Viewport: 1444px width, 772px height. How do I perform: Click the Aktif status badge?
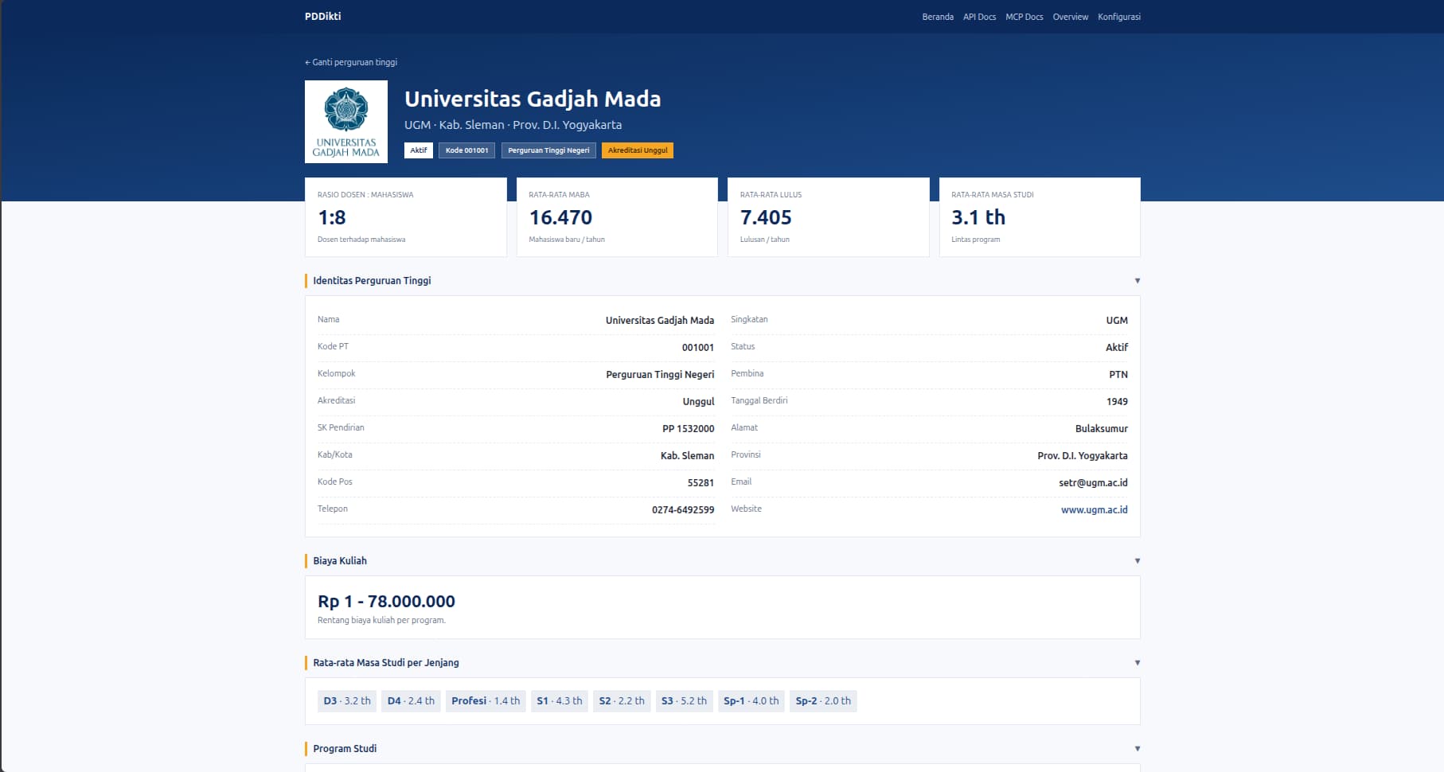(419, 150)
